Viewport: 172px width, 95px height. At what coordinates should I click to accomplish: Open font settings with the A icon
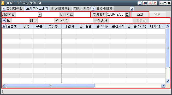coord(150,3)
